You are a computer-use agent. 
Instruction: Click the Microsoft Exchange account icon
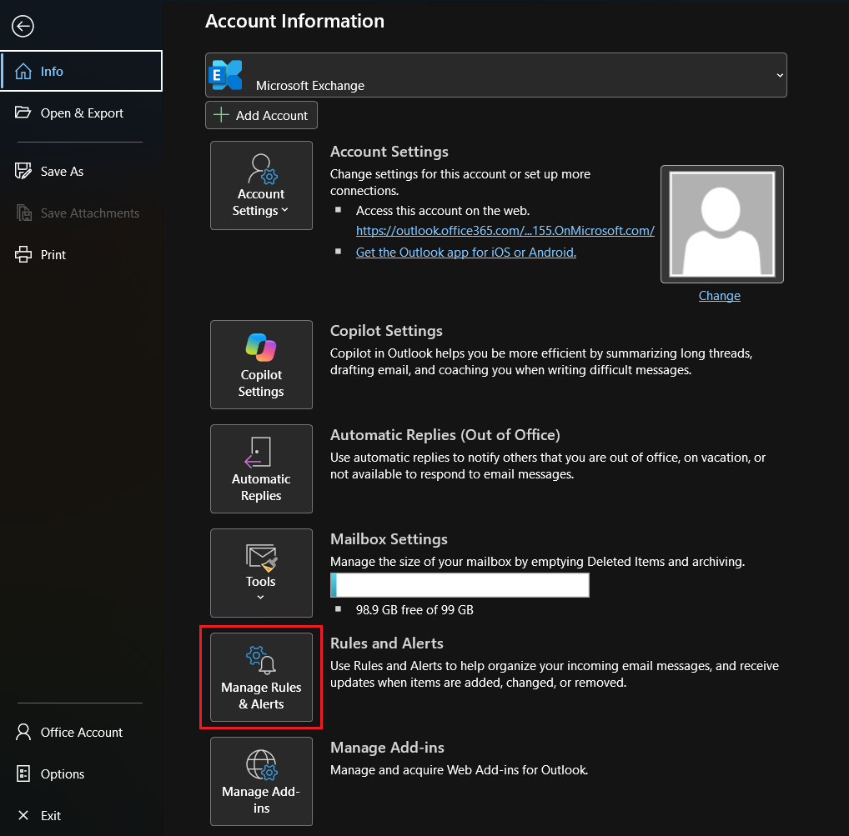point(225,75)
